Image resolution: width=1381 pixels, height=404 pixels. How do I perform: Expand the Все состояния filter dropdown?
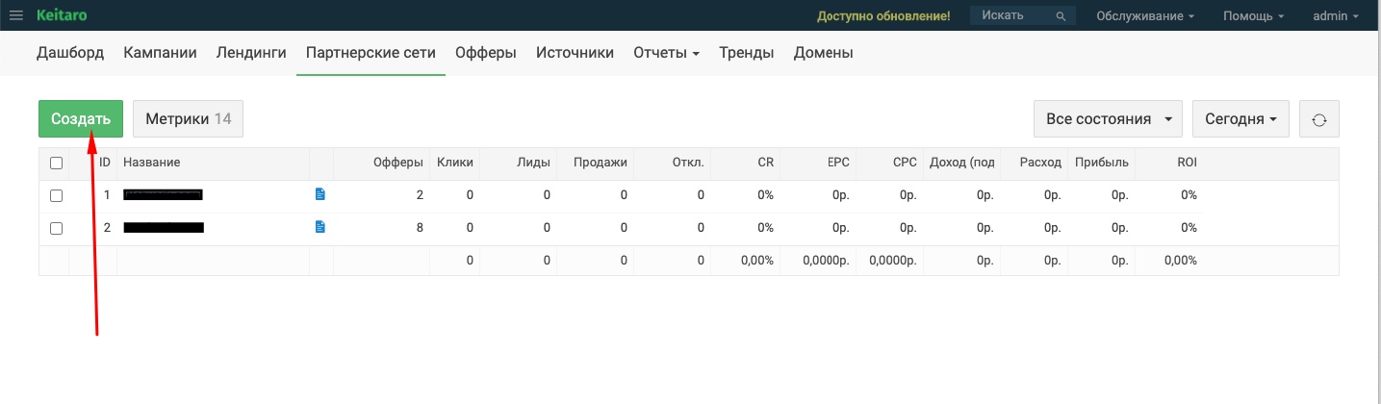pos(1108,119)
